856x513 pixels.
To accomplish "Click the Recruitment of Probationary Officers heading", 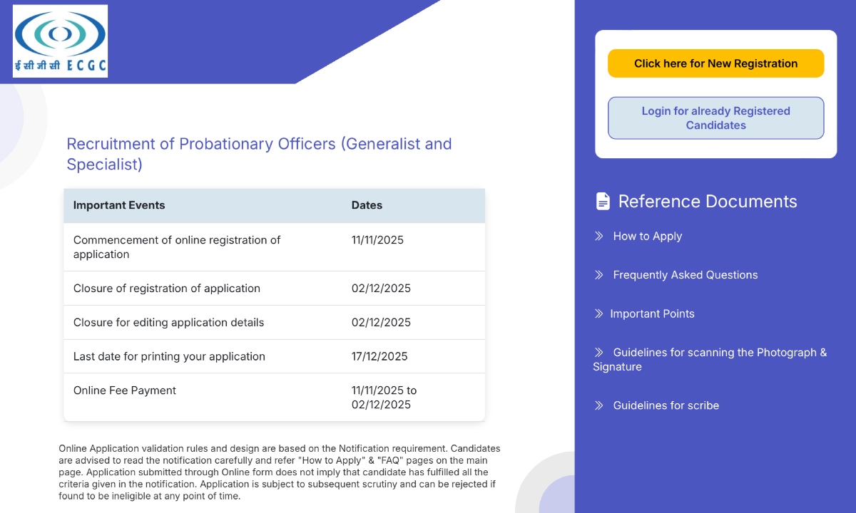I will 259,154.
